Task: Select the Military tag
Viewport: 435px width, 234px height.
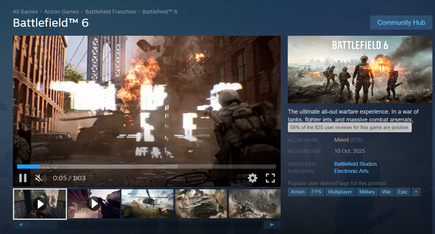Action: [367, 192]
